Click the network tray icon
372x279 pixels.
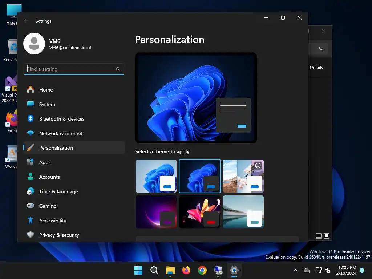(318, 270)
